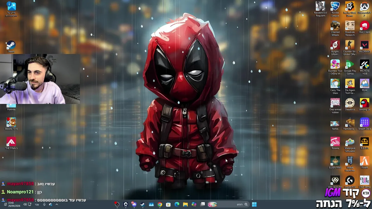Launch the R.E.P.O. desktop icon
Image resolution: width=372 pixels, height=209 pixels.
[364, 143]
